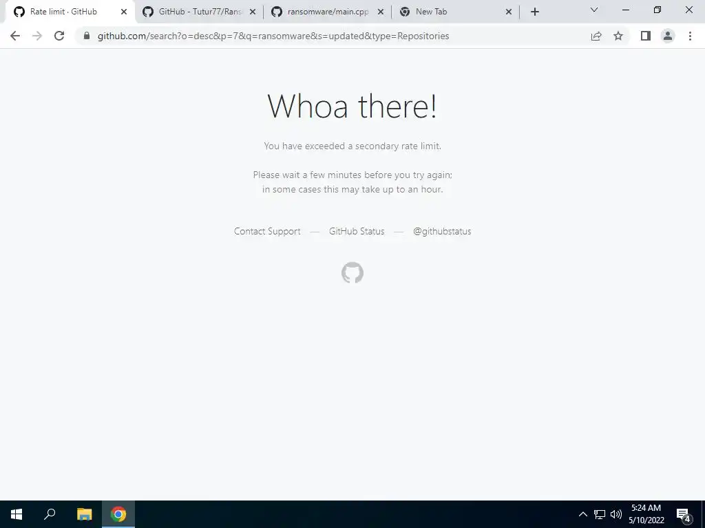
Task: Switch to the ransomware/main.cpp tab
Action: pos(328,12)
